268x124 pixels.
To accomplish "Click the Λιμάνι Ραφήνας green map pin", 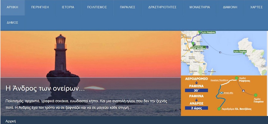I will point(200,33).
